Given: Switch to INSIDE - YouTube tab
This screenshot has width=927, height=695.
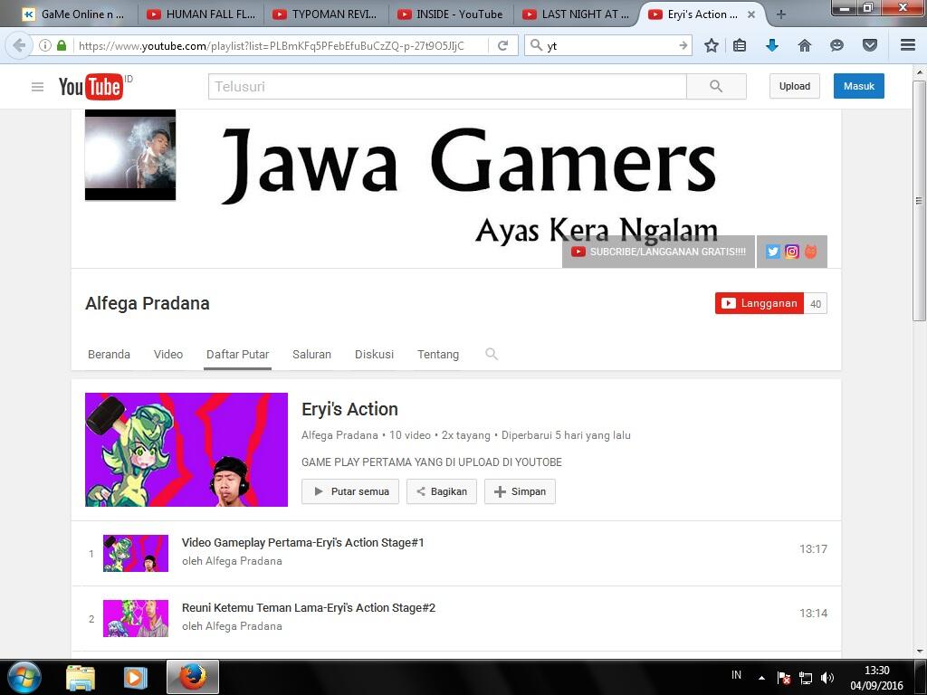Looking at the screenshot, I should click(450, 14).
